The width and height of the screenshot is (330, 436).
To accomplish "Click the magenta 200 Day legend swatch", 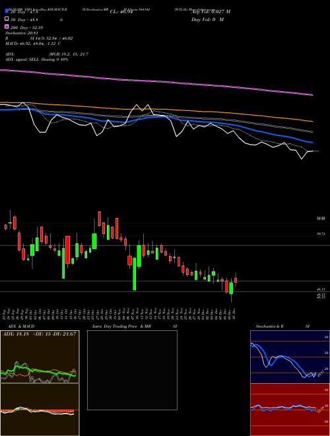I will click(7, 27).
